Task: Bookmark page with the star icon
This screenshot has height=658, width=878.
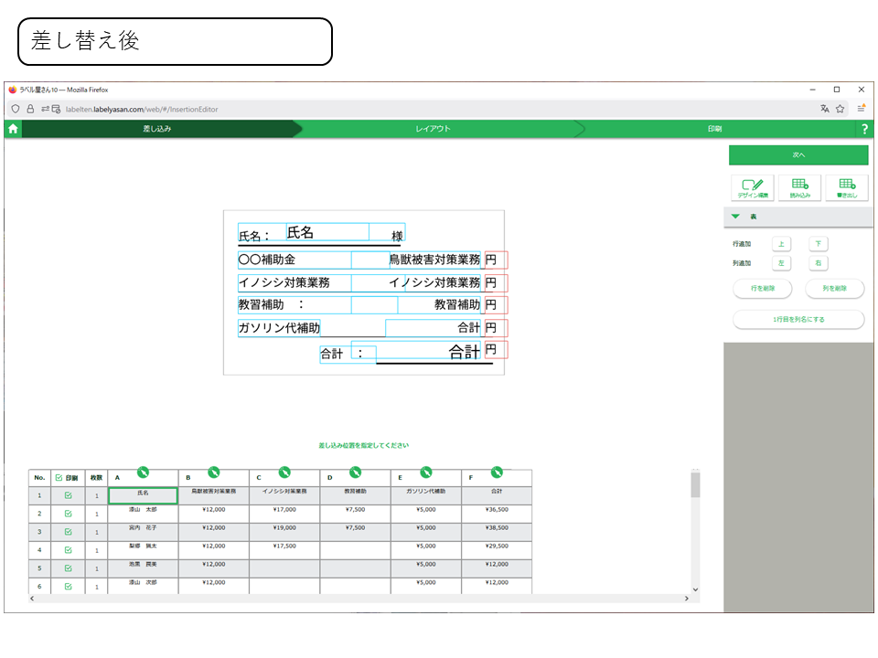Action: click(x=840, y=109)
